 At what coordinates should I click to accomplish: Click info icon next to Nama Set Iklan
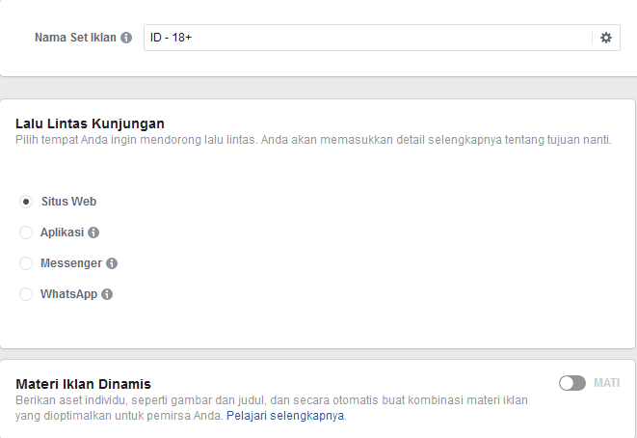(x=126, y=38)
